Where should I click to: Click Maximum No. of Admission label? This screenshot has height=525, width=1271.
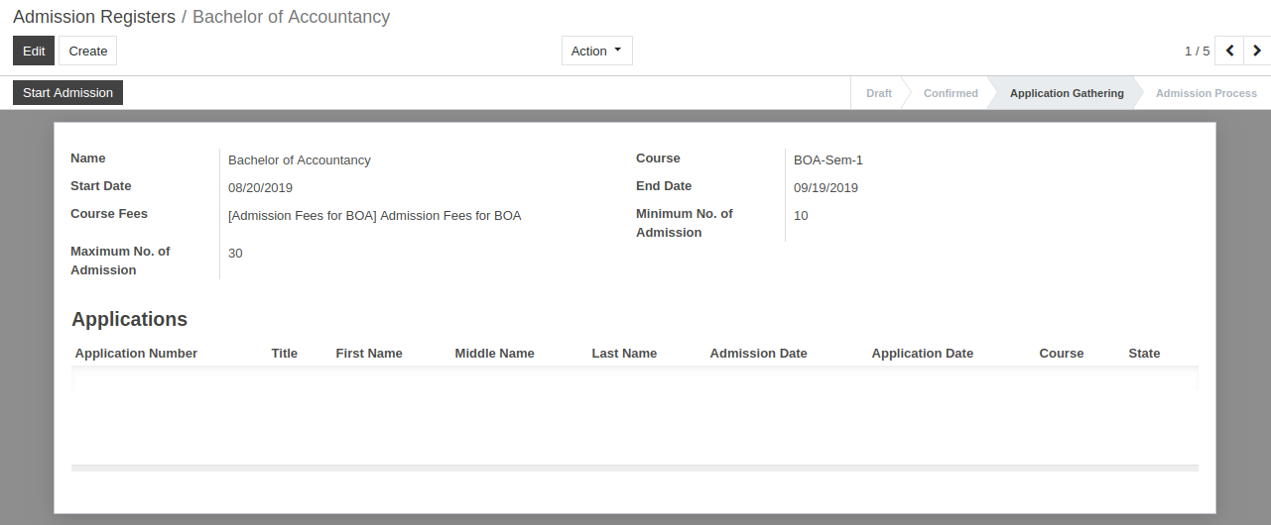(120, 261)
